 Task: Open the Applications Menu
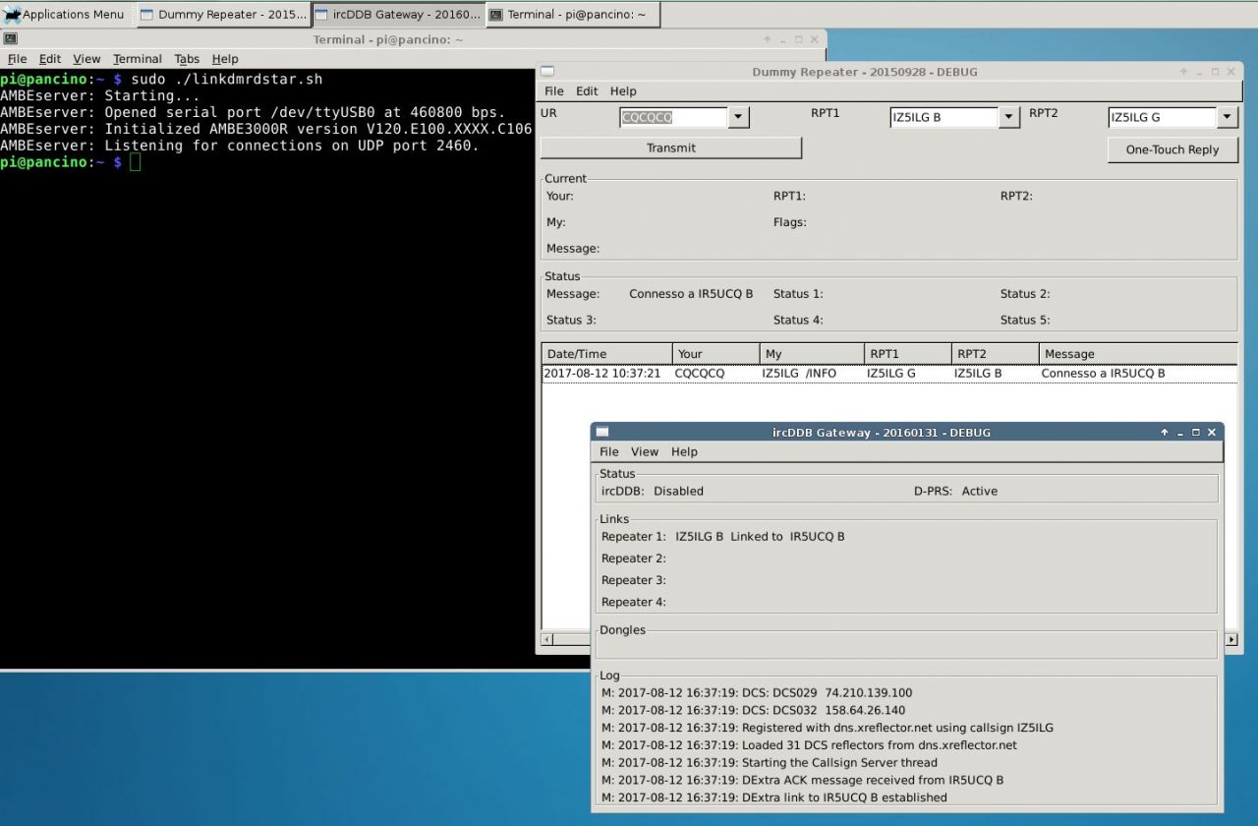pyautogui.click(x=65, y=14)
